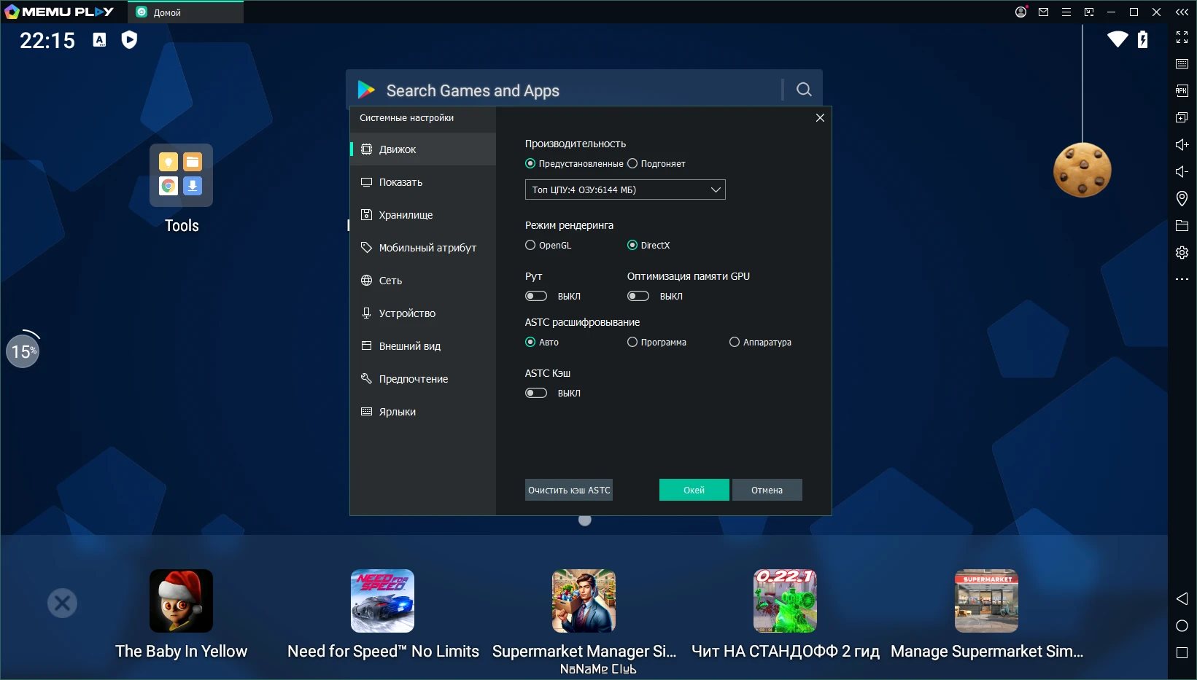This screenshot has width=1197, height=680.
Task: Expand more sidebar tools via three dots
Action: (x=1182, y=279)
